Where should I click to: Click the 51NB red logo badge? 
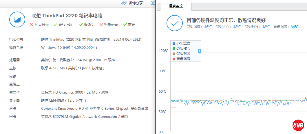298,125
